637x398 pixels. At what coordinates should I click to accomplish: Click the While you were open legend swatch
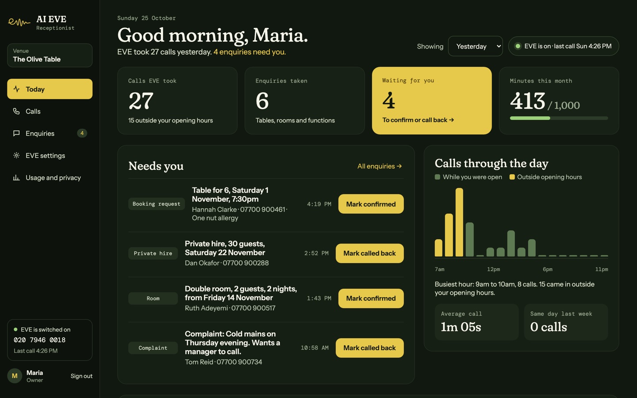(x=437, y=177)
